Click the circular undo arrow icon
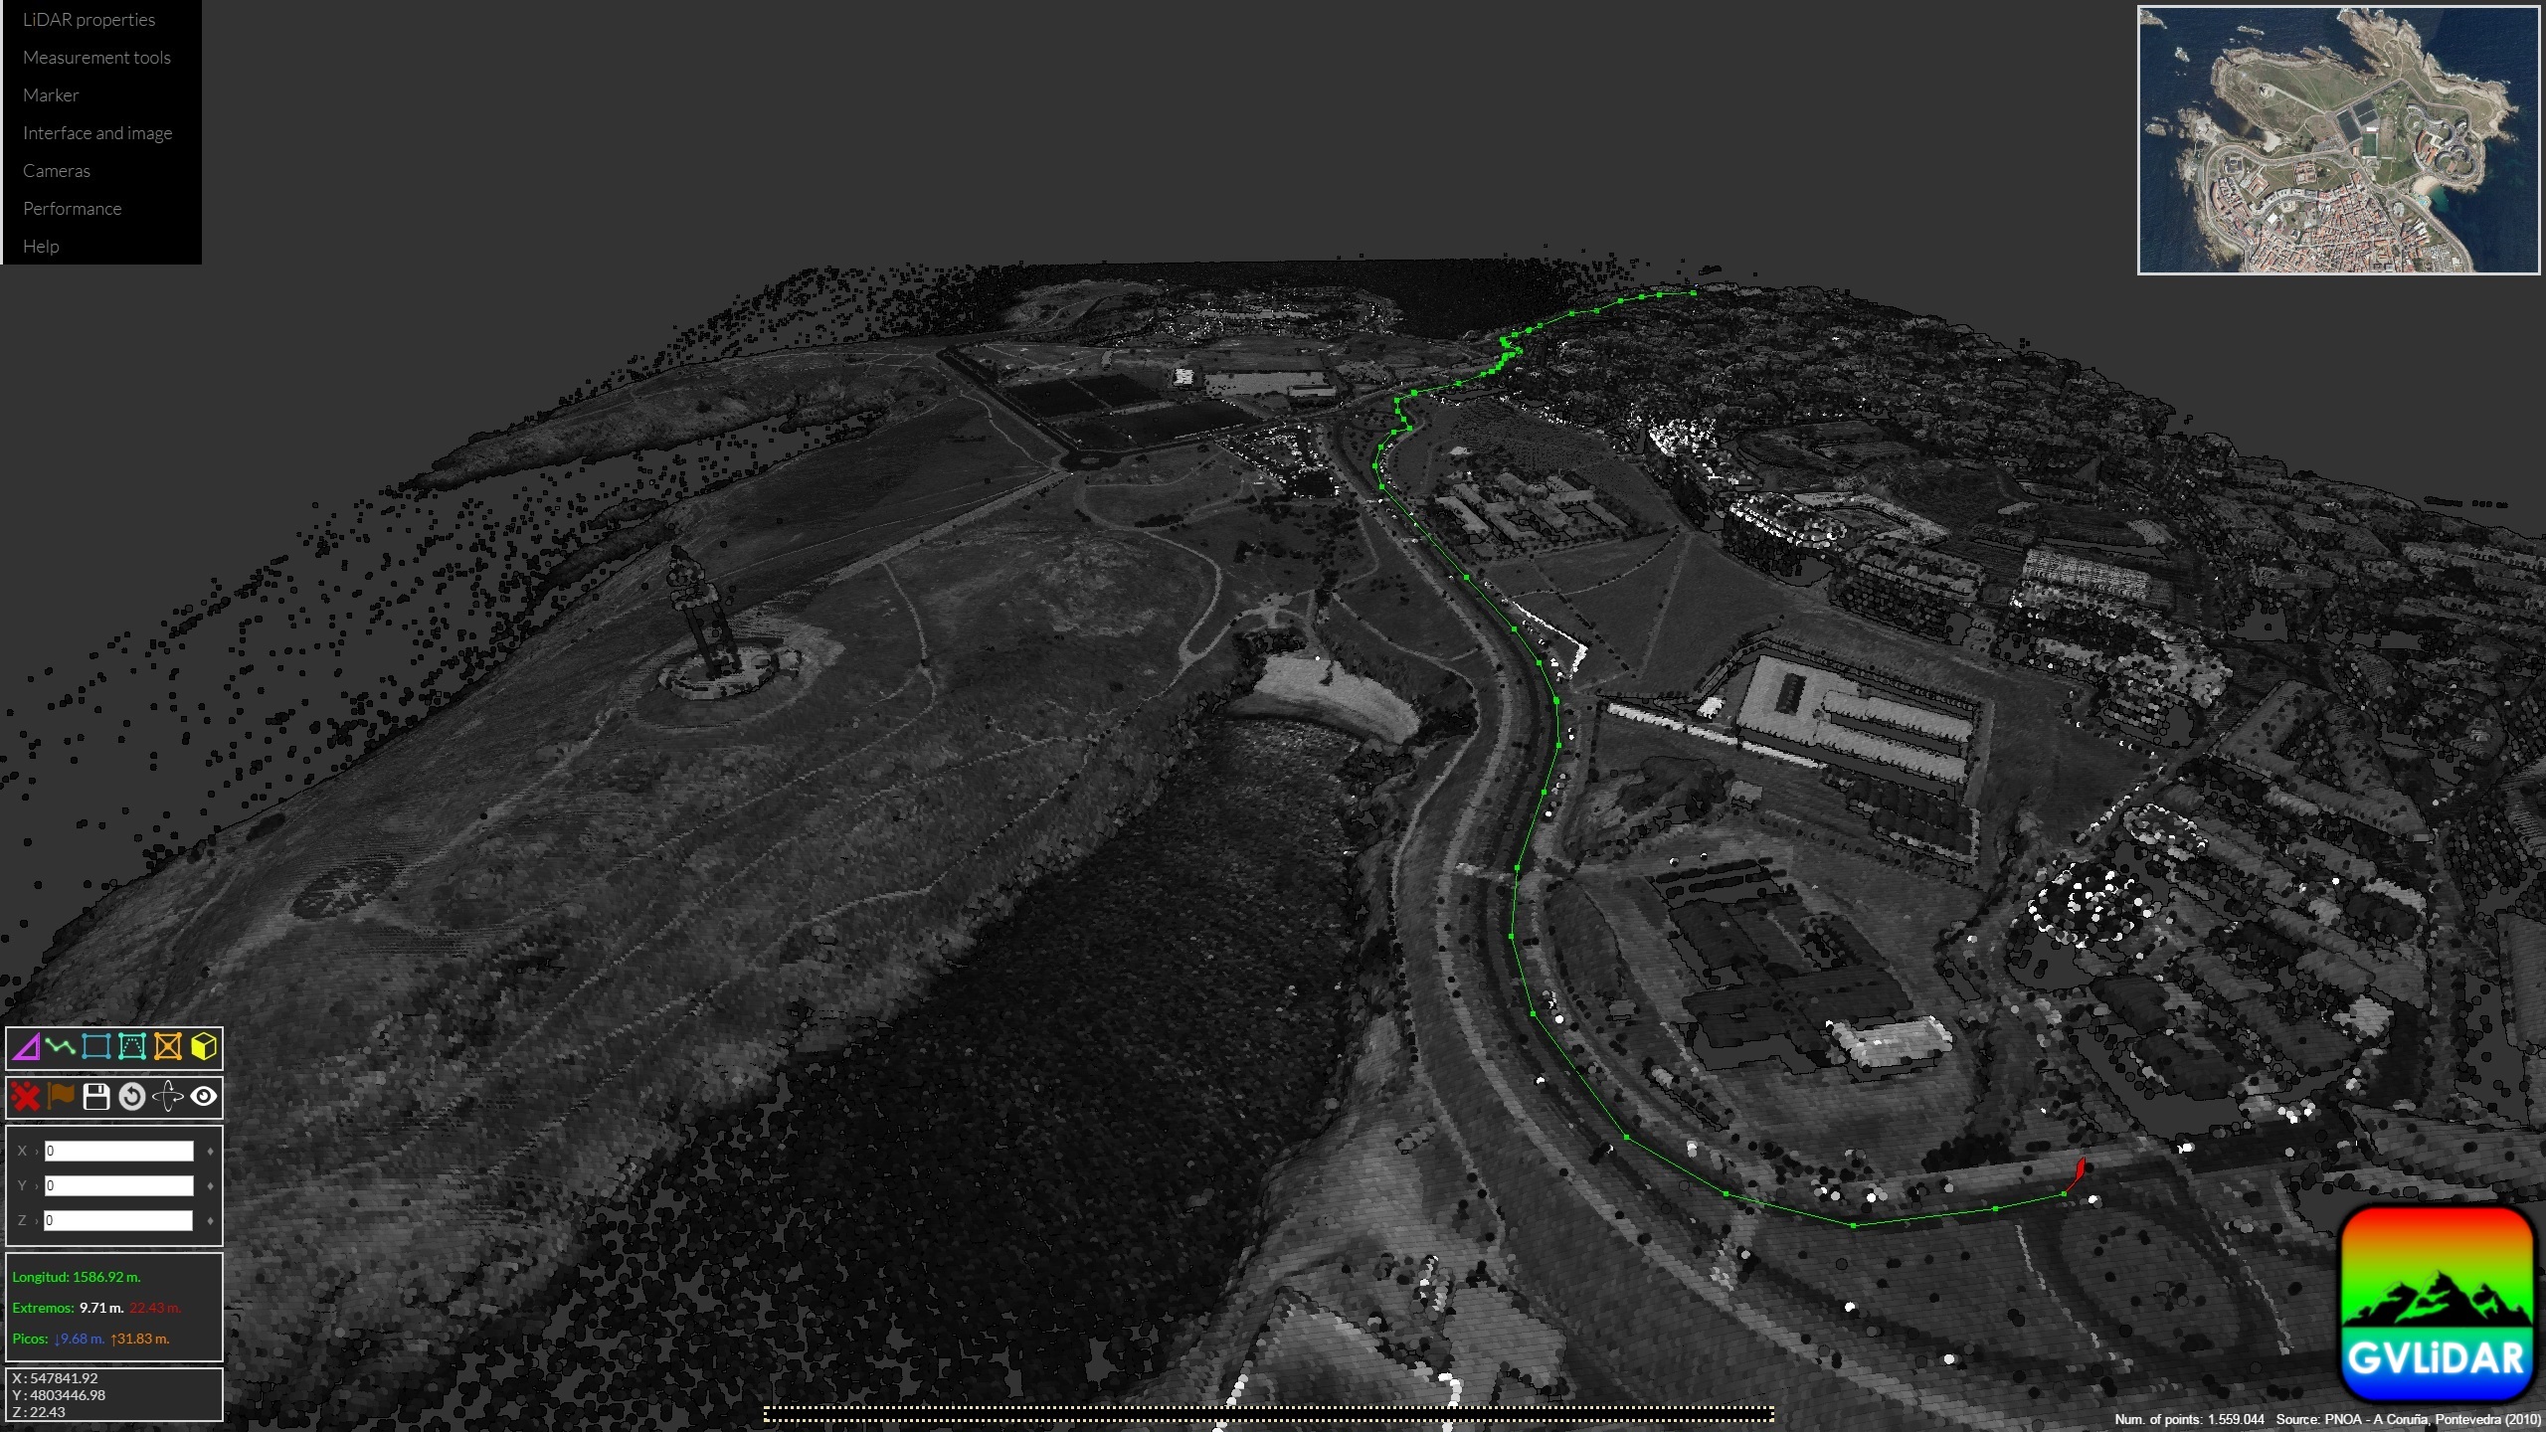2546x1432 pixels. click(132, 1097)
